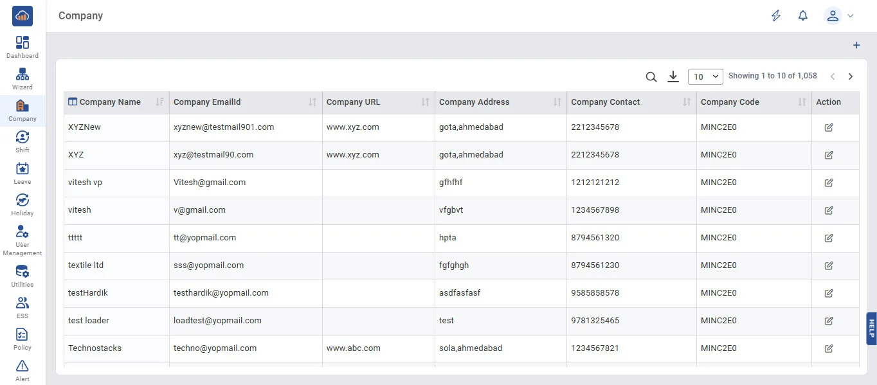
Task: Sort the table by Company EmailId
Action: (x=312, y=102)
